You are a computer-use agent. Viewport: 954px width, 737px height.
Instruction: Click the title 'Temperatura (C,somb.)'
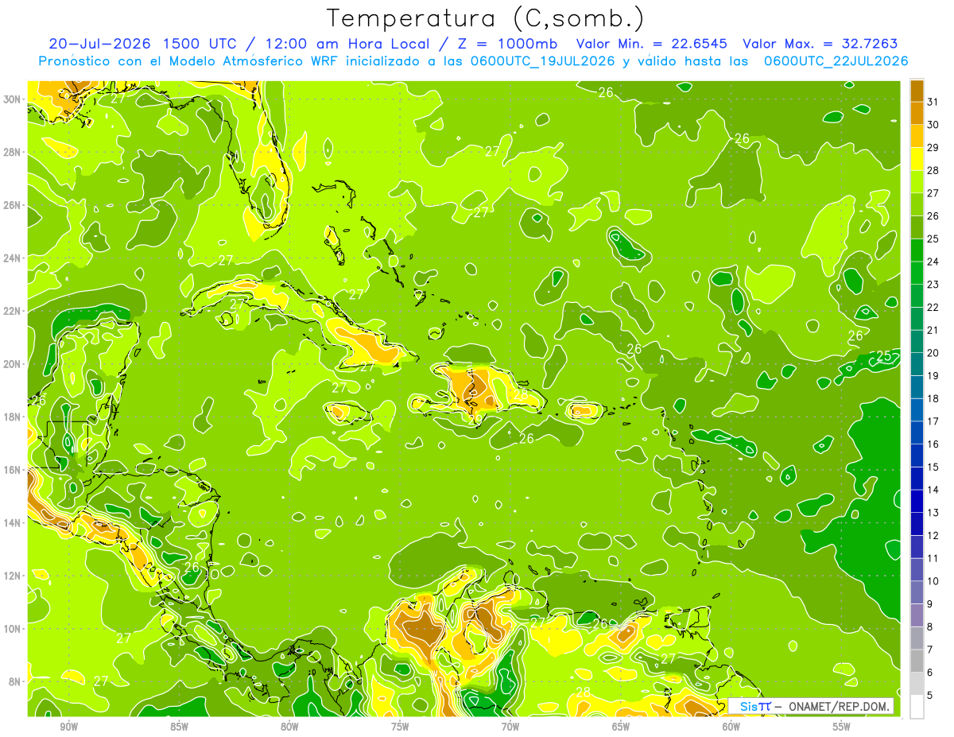[486, 18]
